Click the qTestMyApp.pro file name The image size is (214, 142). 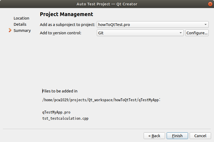[x=56, y=112]
